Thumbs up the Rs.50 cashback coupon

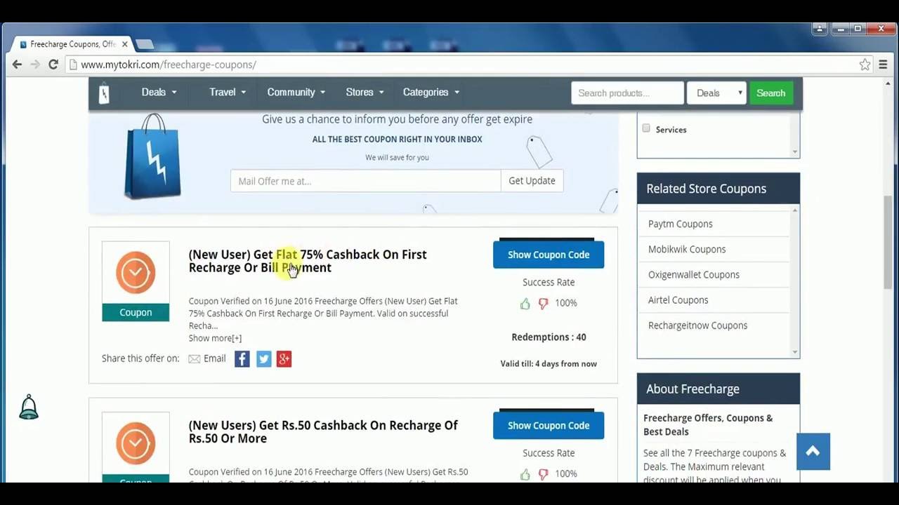click(525, 474)
